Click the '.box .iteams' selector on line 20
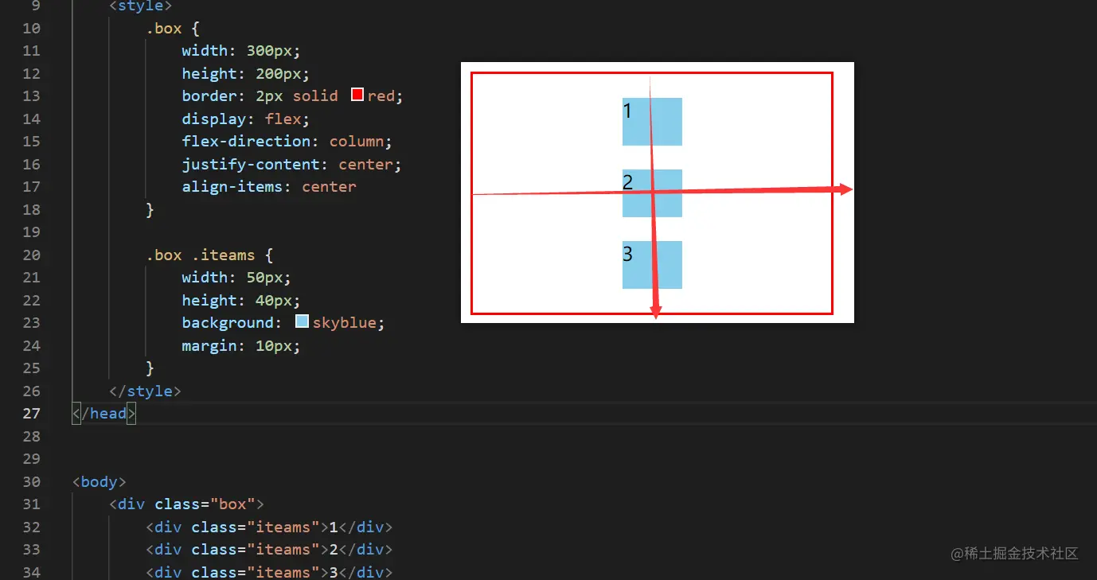 [201, 255]
